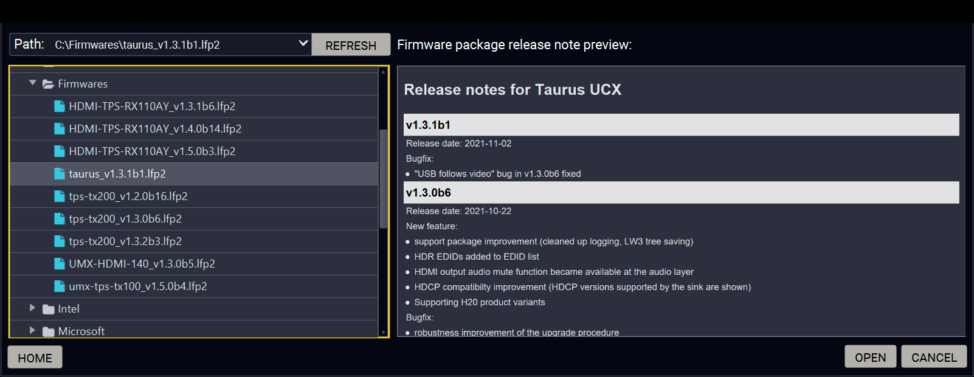This screenshot has height=377, width=974.
Task: Cancel the firmware file dialog
Action: (934, 358)
